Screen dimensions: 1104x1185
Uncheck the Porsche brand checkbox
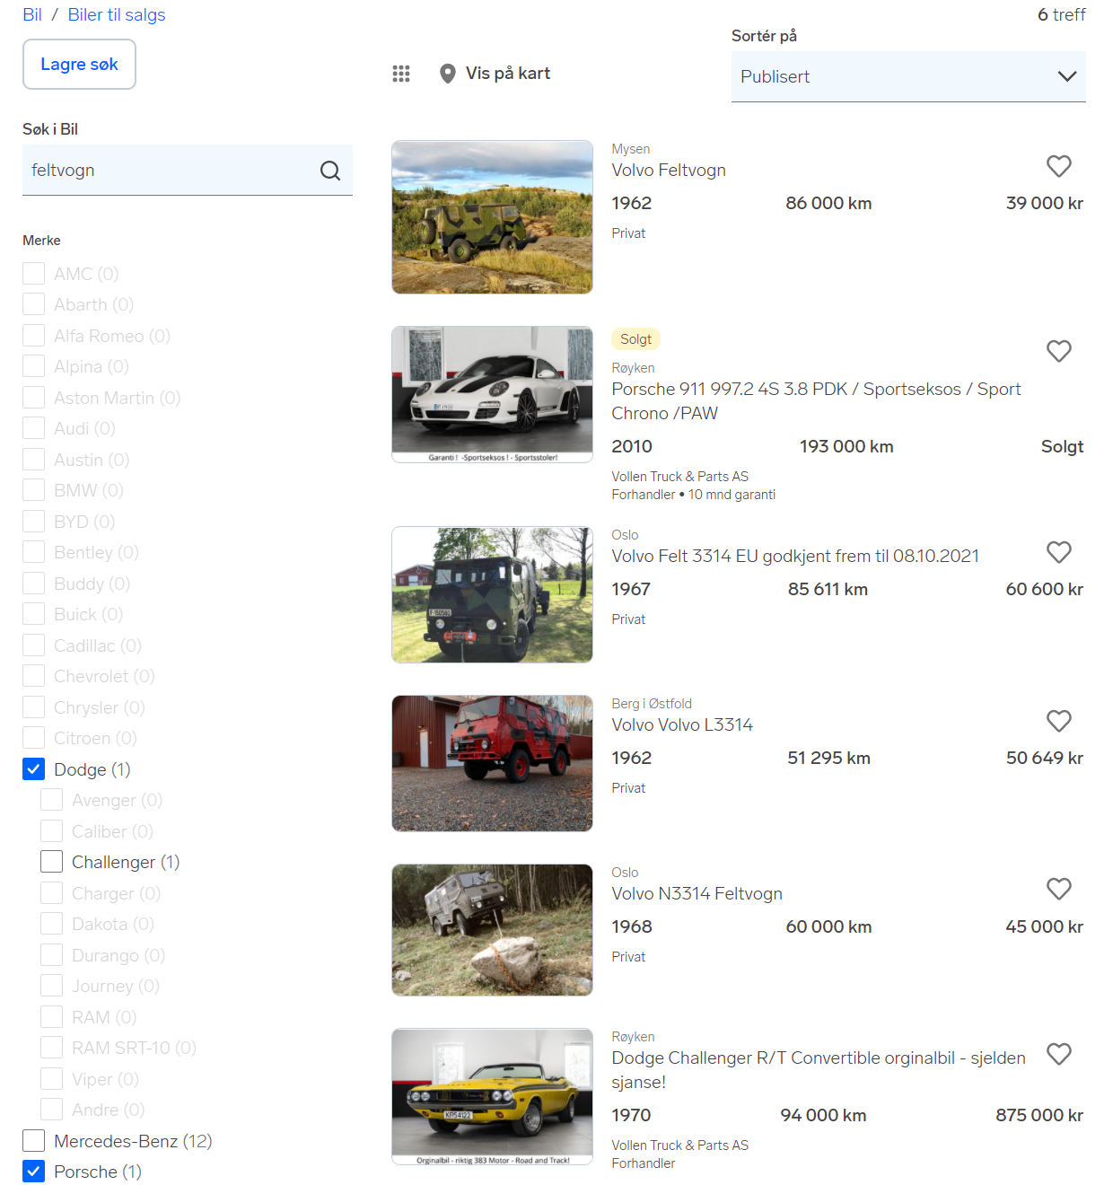pos(34,1172)
